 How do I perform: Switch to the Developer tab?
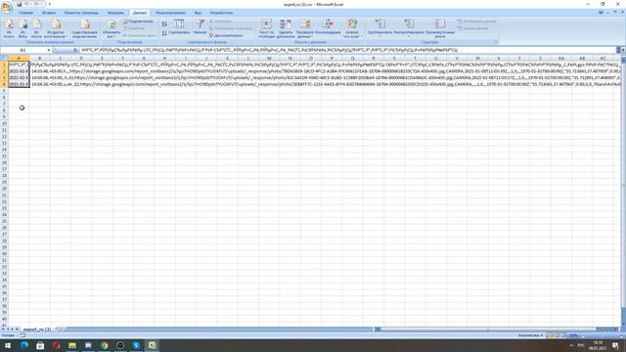coord(221,13)
